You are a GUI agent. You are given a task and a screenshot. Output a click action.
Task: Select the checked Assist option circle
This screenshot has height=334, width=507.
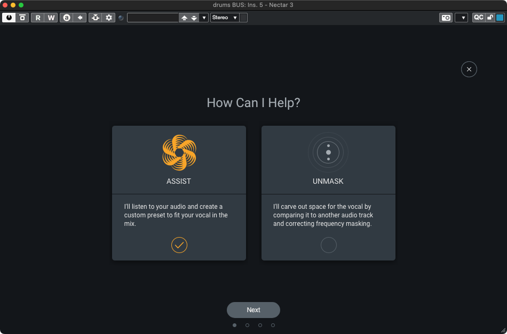pyautogui.click(x=179, y=245)
